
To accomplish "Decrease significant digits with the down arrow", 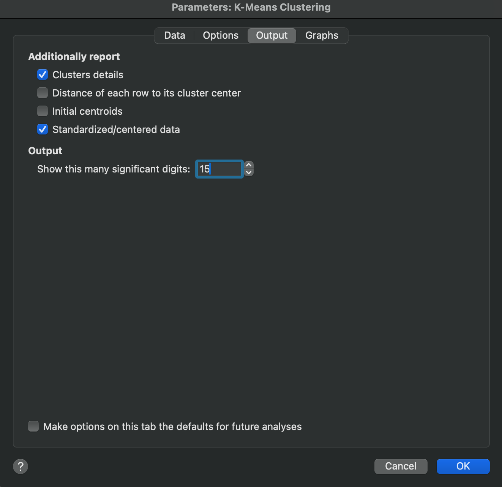I will pos(249,173).
